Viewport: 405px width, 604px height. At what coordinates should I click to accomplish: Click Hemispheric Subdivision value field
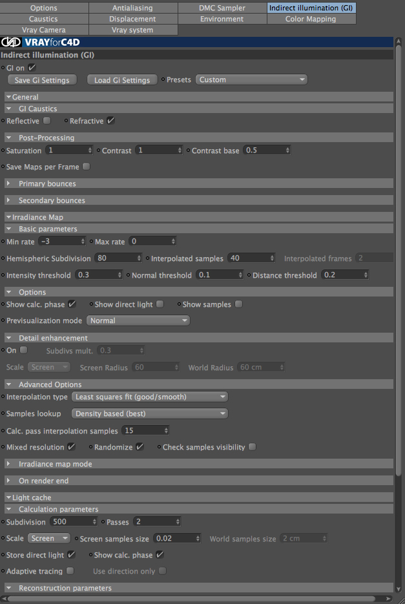118,258
